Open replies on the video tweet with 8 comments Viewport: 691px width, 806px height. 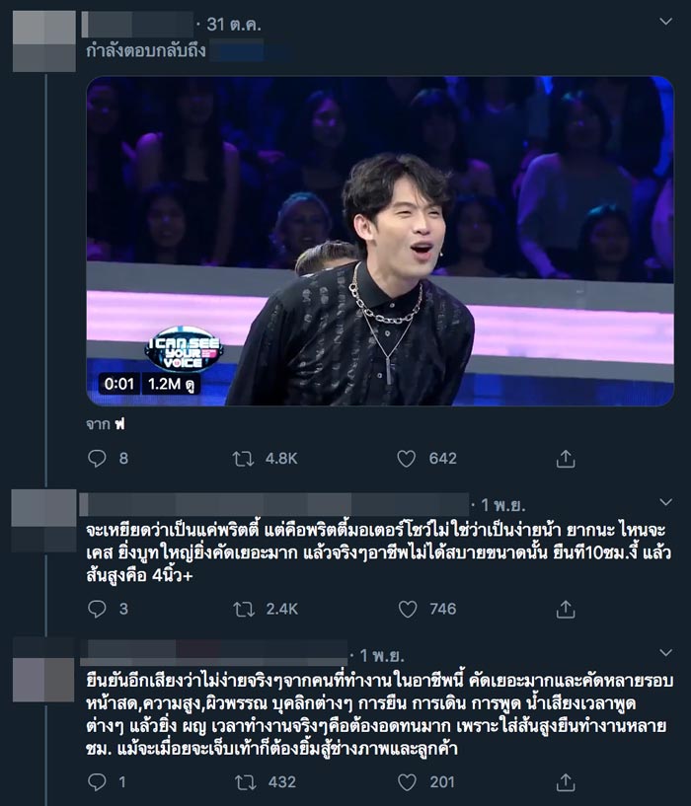[x=97, y=458]
